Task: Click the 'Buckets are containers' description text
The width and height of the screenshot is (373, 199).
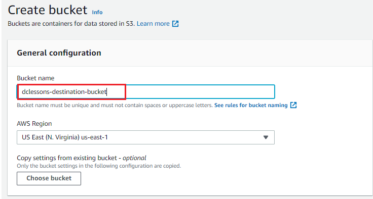Action: pos(71,24)
